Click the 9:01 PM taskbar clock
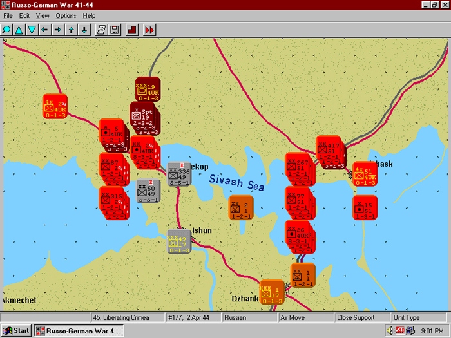The image size is (451, 338). click(432, 331)
